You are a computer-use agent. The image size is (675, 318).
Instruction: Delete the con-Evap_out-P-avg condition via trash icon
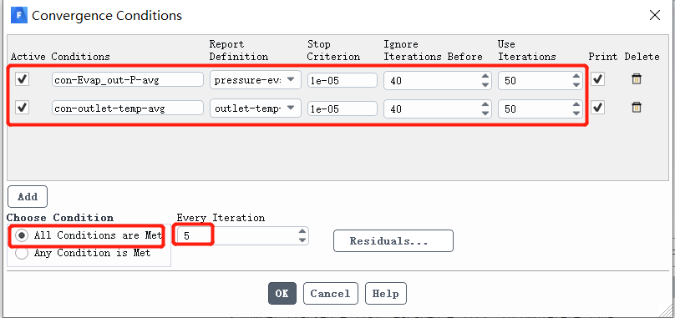(x=637, y=78)
